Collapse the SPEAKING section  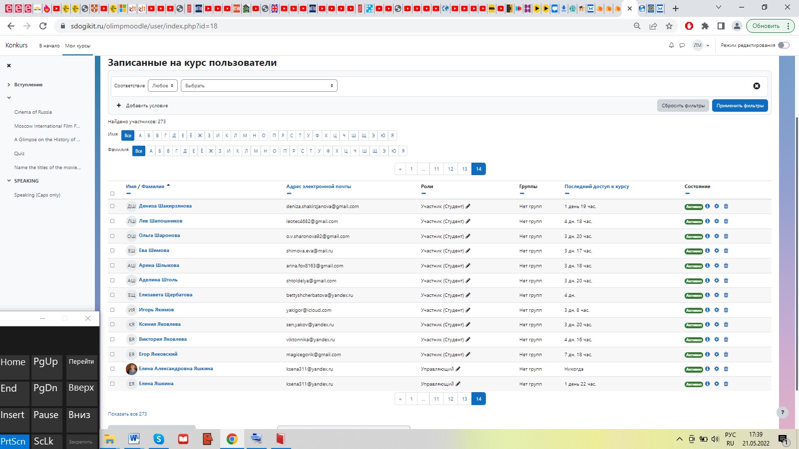pos(9,181)
